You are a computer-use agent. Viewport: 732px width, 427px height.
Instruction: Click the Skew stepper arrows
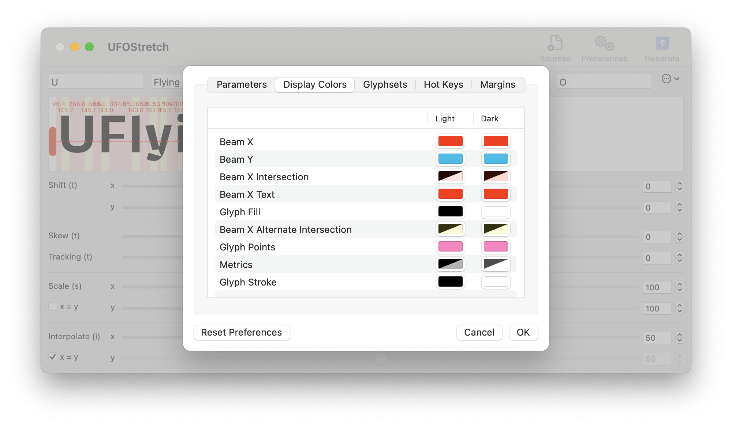[680, 237]
